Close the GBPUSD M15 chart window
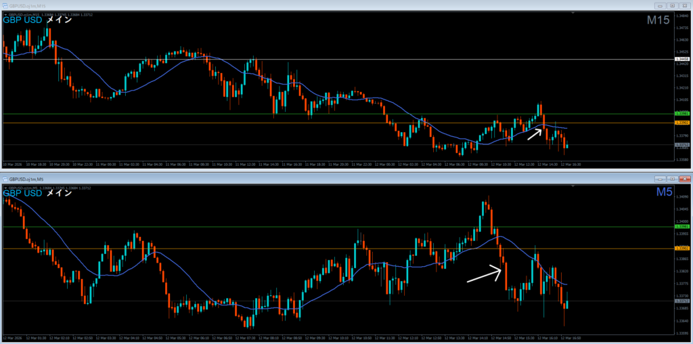 685,5
